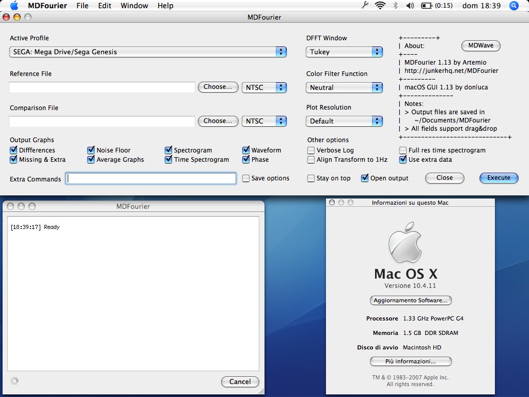
Task: Open the volume menu icon
Action: point(410,5)
